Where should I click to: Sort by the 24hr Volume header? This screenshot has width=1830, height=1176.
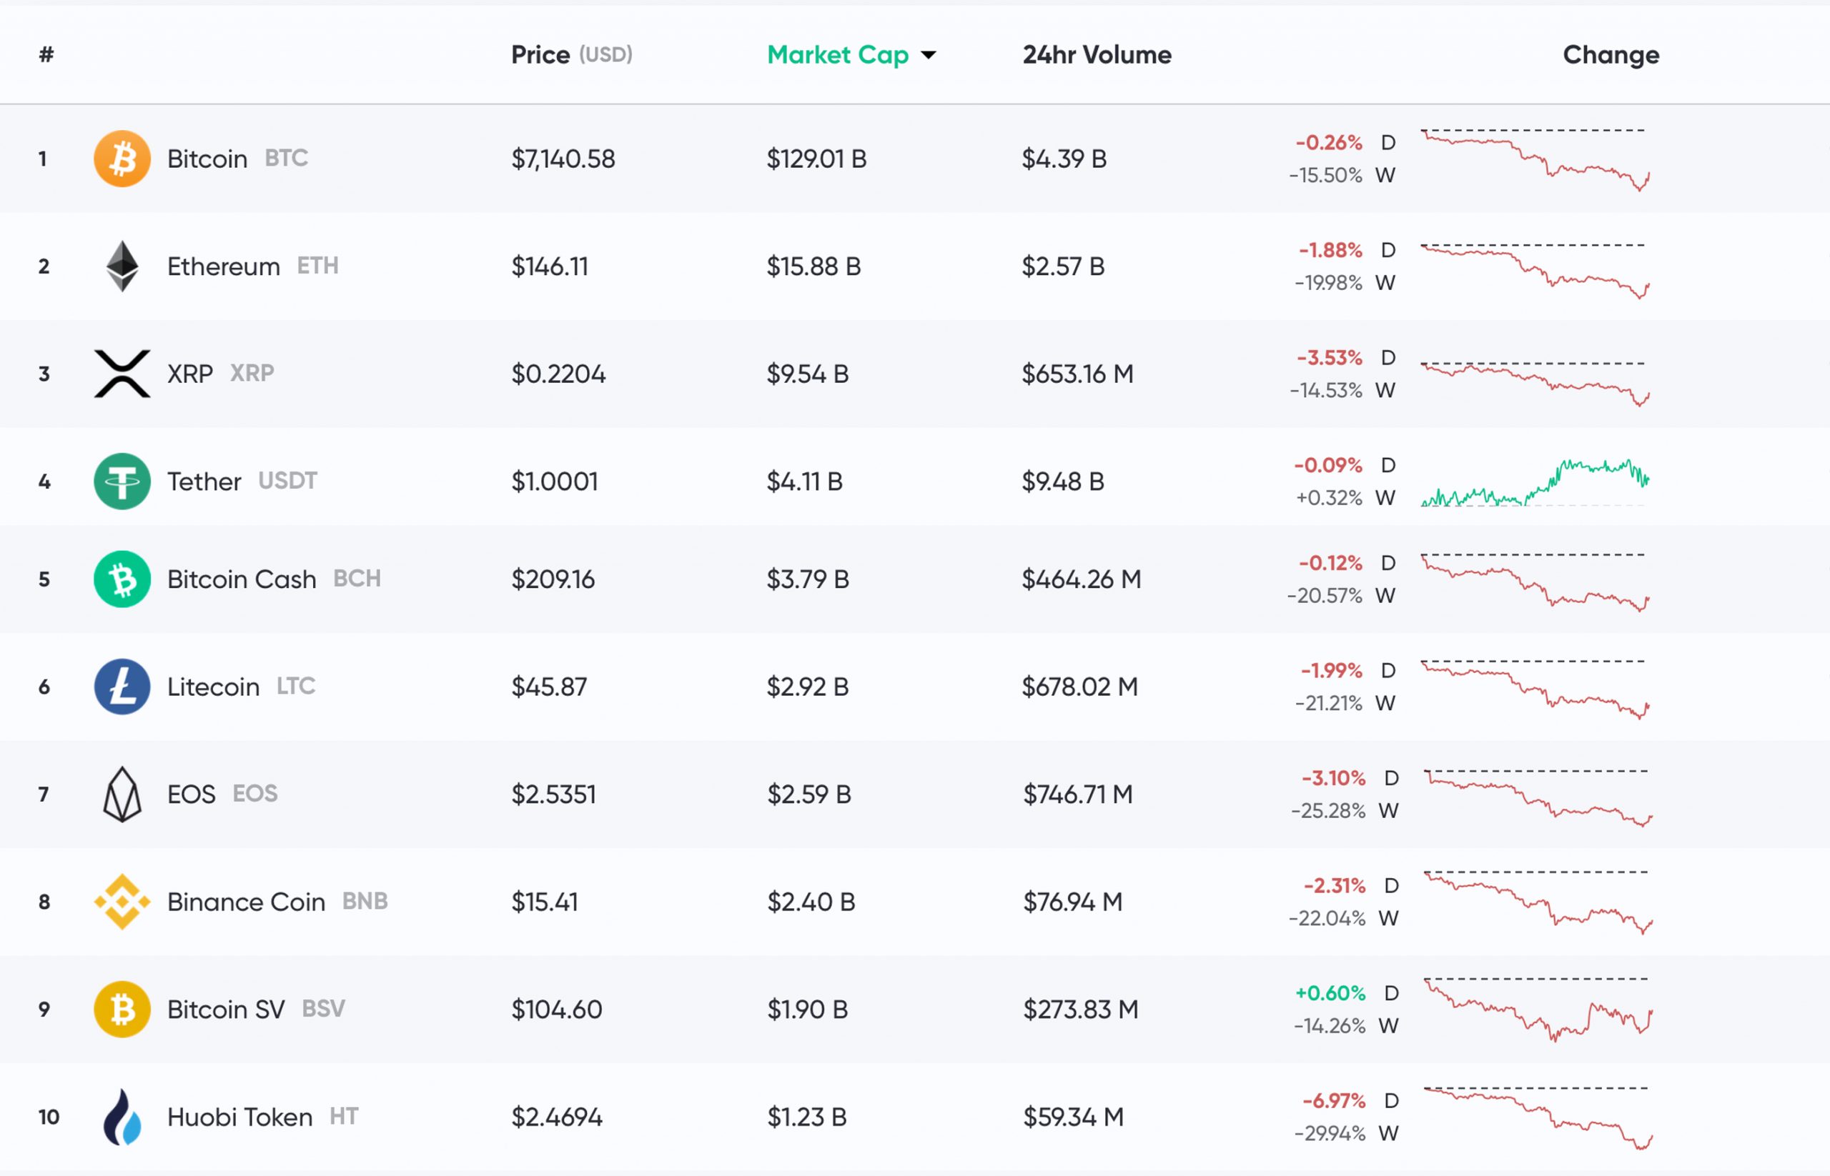1097,55
